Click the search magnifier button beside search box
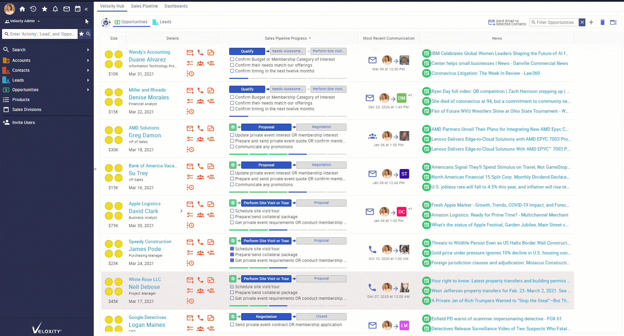 pyautogui.click(x=88, y=34)
